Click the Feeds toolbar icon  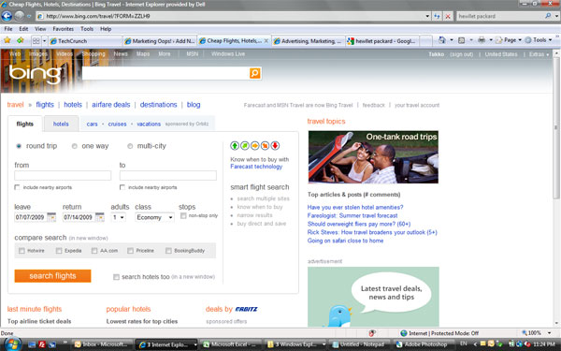(x=462, y=40)
